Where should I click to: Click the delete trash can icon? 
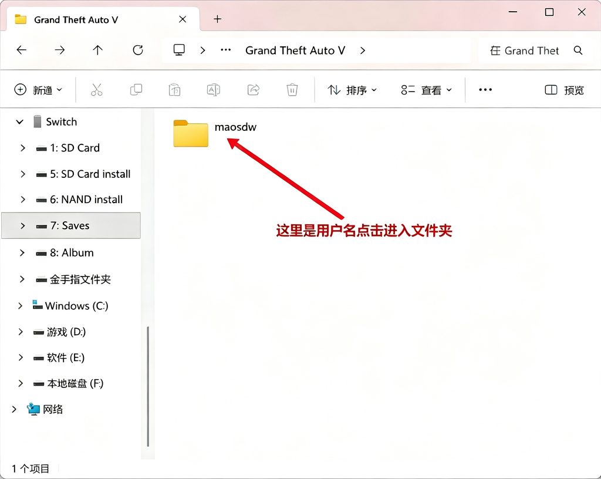(x=292, y=90)
